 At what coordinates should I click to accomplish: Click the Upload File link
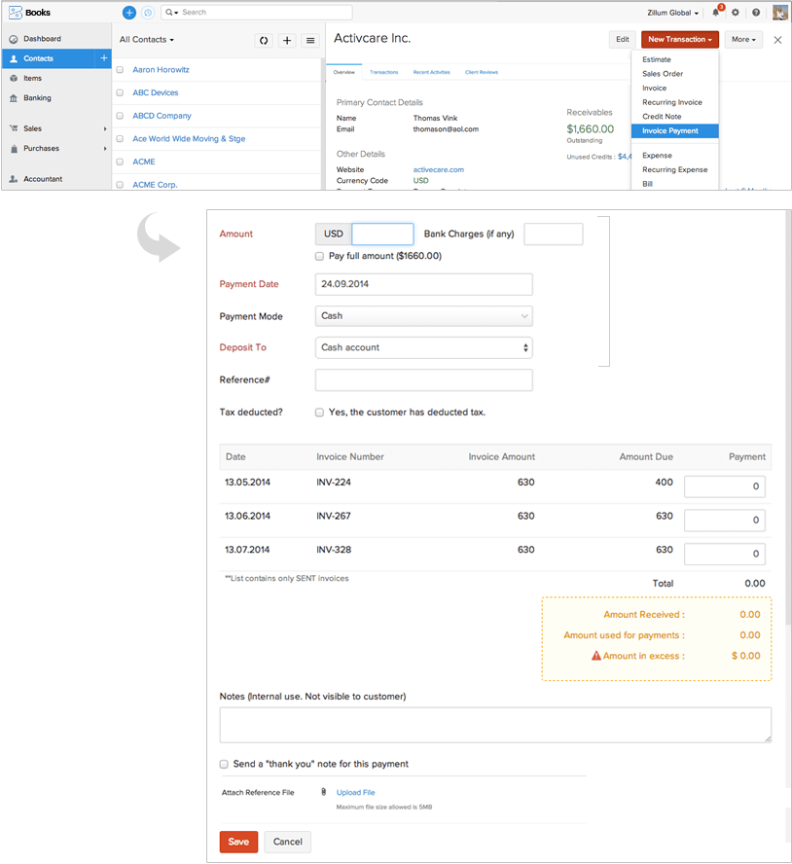355,793
